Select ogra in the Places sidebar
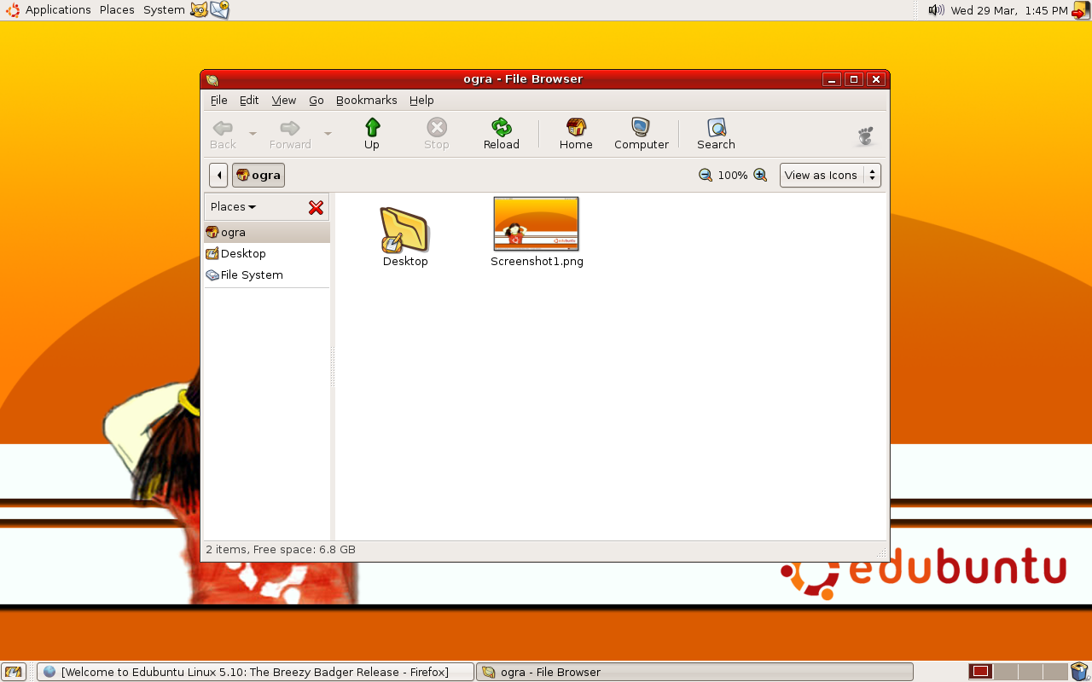 267,232
